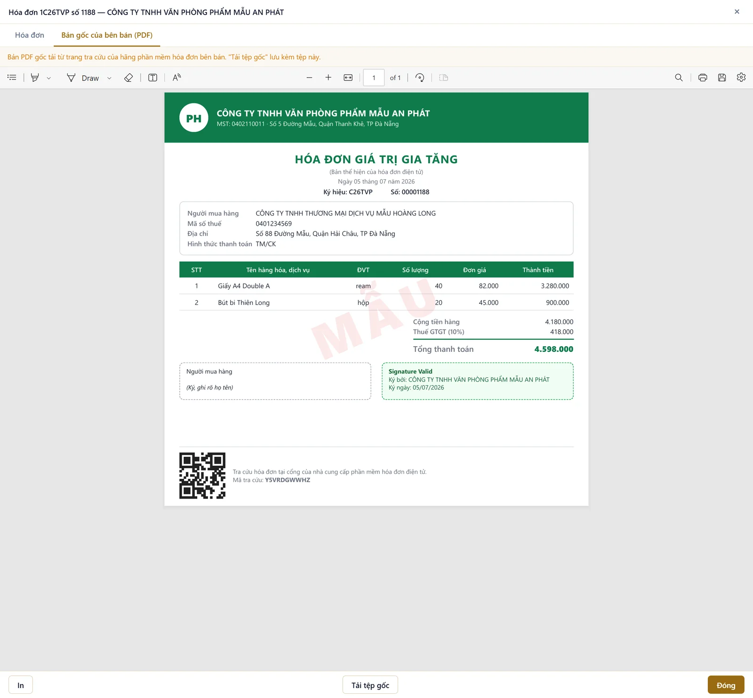Download via Tải tệp gốc button
Image resolution: width=753 pixels, height=698 pixels.
(370, 685)
